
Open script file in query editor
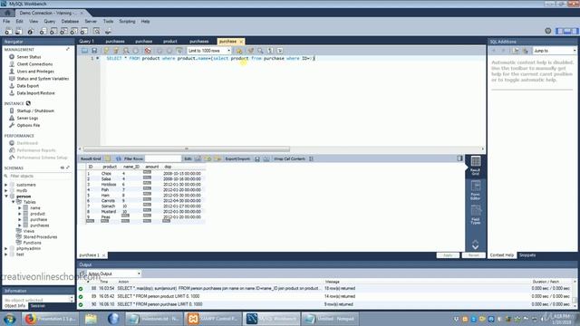click(x=84, y=51)
